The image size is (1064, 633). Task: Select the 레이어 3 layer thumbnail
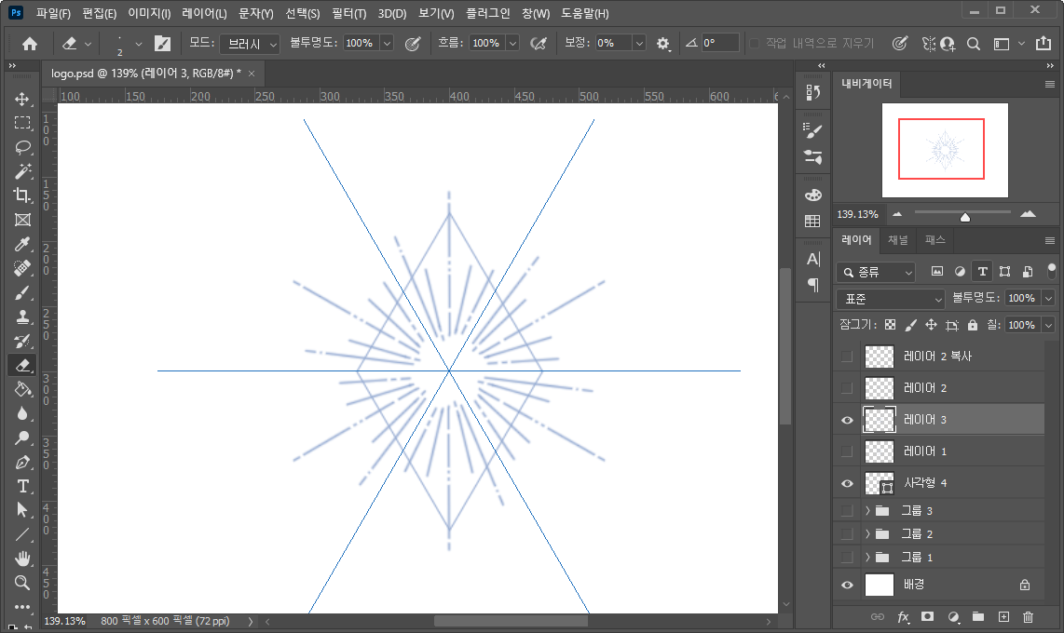[880, 420]
